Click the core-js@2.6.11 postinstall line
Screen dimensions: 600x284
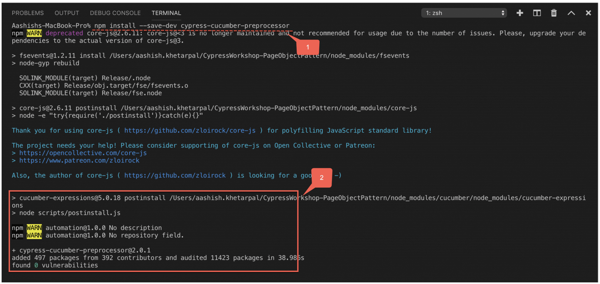pyautogui.click(x=214, y=108)
